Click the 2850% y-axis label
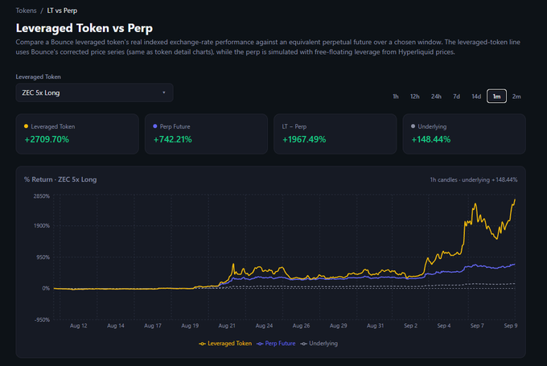The height and width of the screenshot is (366, 547). (42, 196)
